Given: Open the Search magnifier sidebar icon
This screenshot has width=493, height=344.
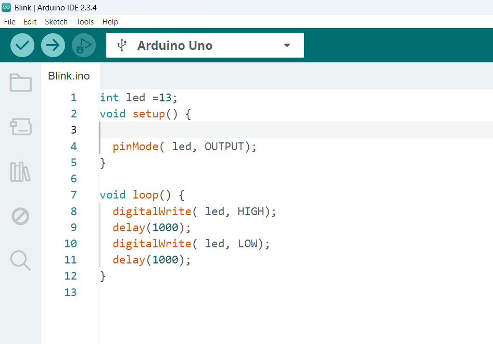Looking at the screenshot, I should click(x=20, y=260).
